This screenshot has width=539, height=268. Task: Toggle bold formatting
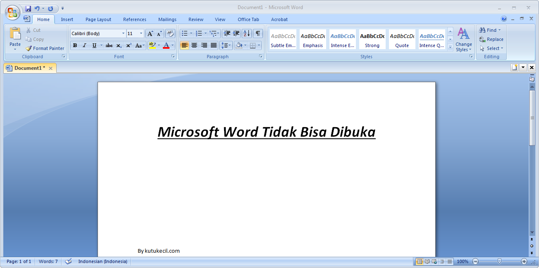point(75,45)
